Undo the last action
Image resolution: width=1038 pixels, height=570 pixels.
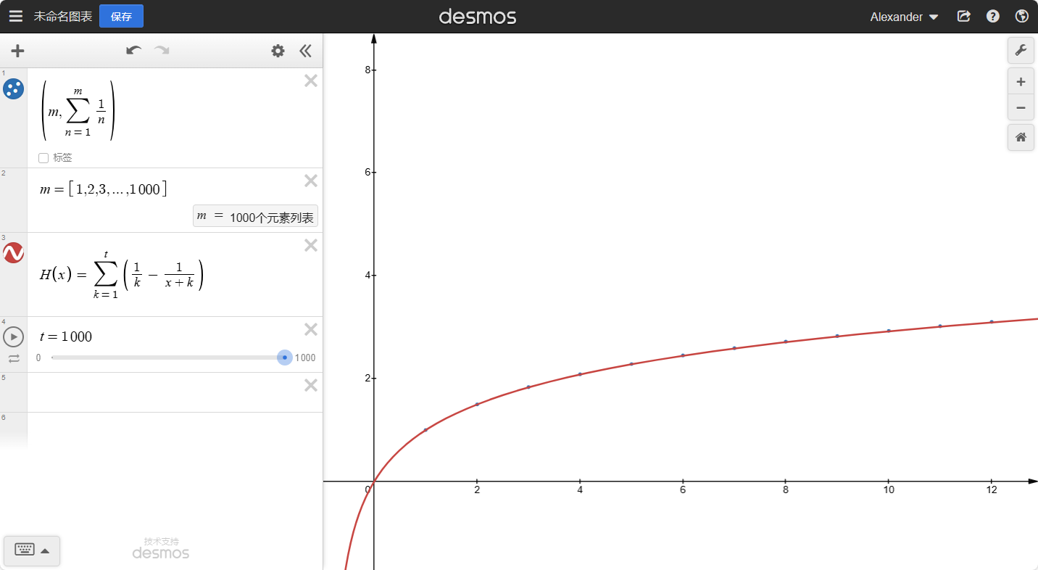pos(133,50)
